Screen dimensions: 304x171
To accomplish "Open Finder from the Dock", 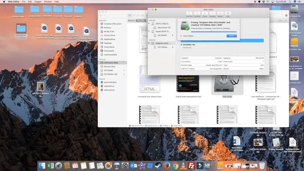I will pyautogui.click(x=42, y=166).
